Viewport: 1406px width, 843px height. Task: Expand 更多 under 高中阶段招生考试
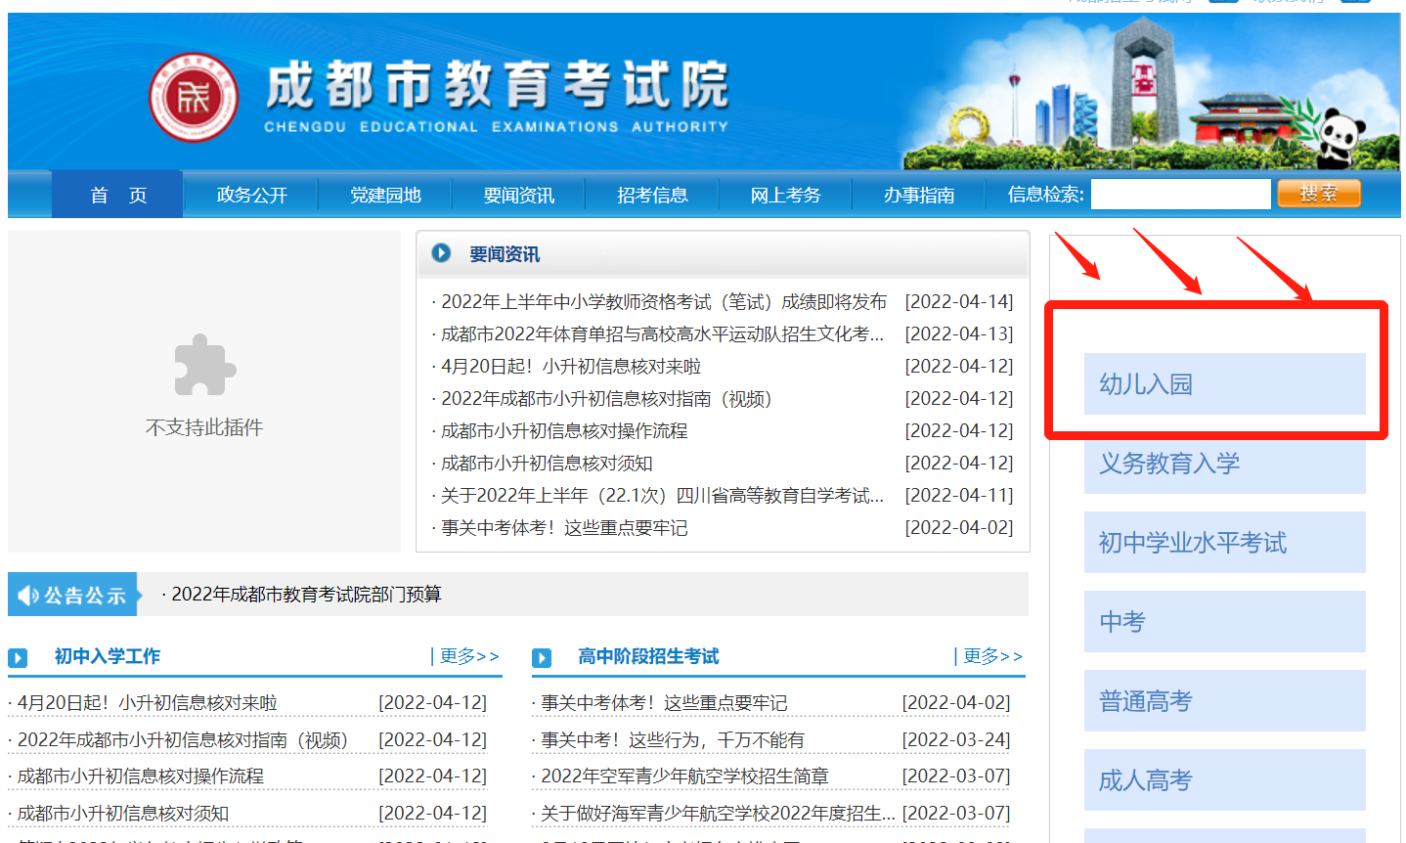992,656
